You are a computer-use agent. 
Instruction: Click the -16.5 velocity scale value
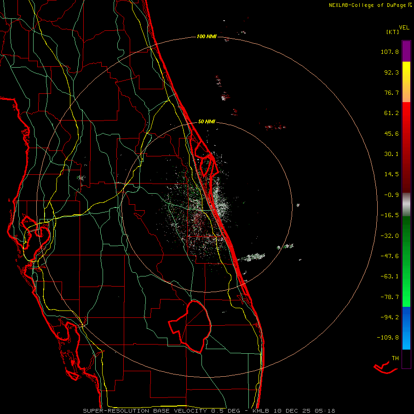click(x=390, y=215)
